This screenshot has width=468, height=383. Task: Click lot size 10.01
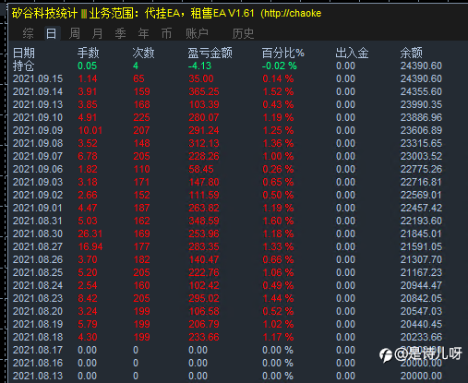coord(90,130)
